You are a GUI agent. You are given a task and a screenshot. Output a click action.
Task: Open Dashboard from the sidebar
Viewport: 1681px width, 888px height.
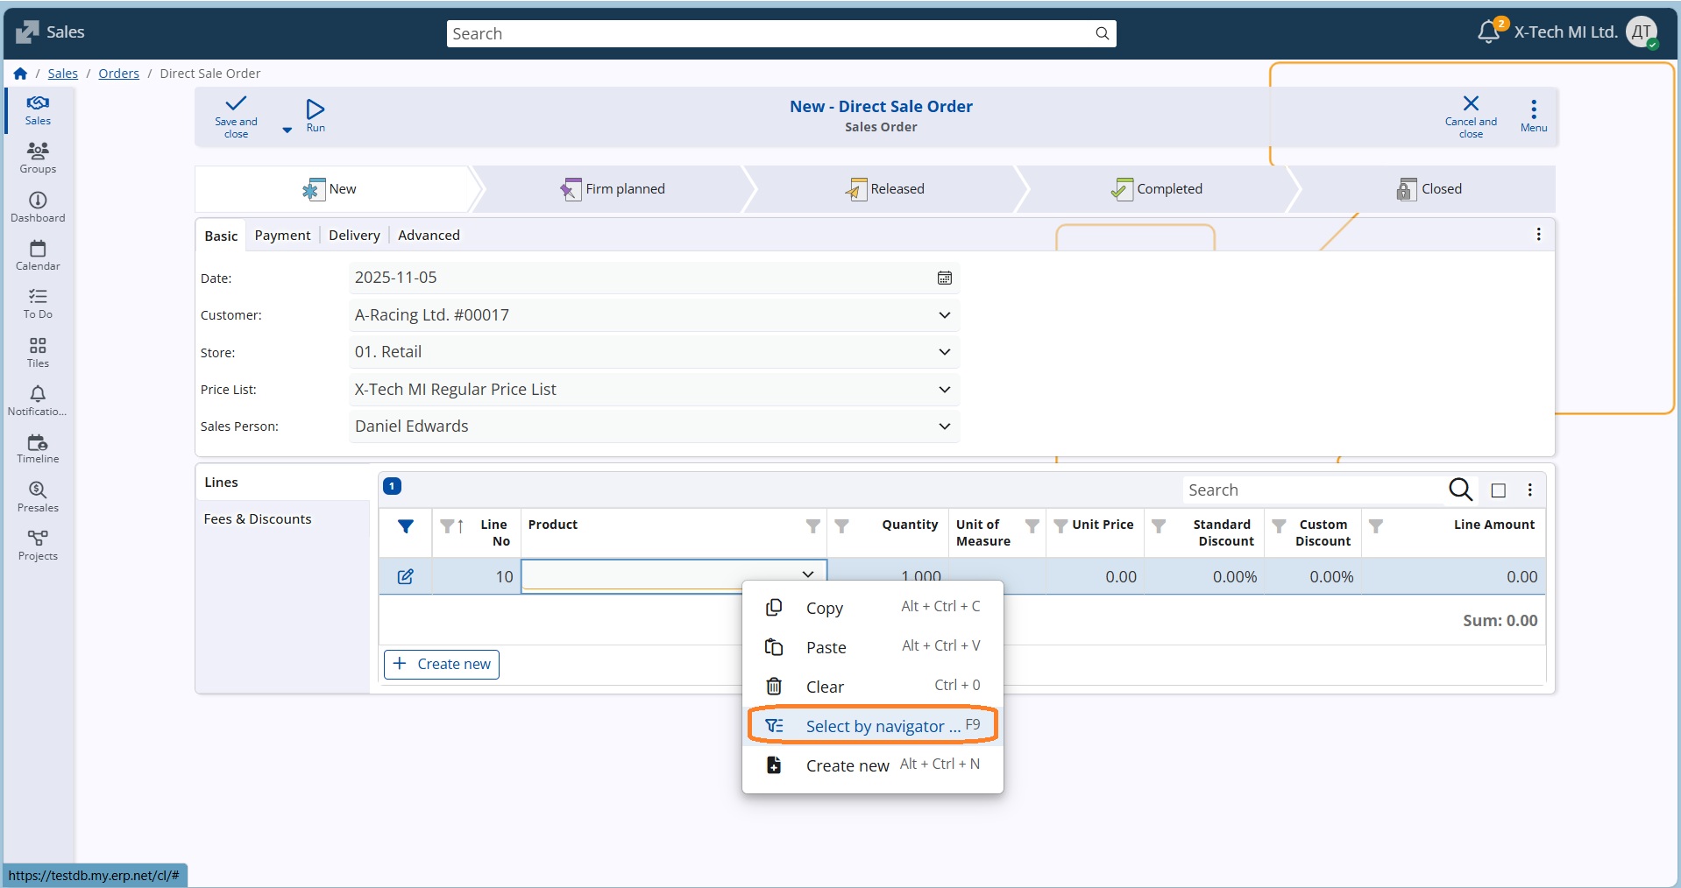coord(38,208)
